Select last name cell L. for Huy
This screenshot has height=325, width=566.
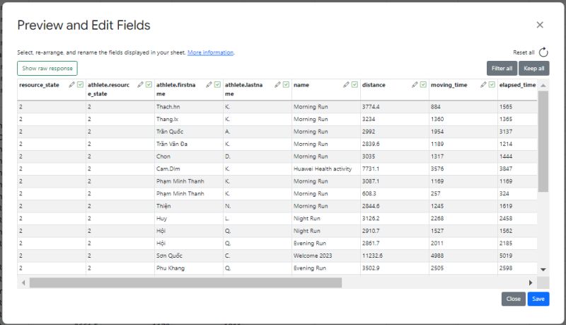click(258, 219)
